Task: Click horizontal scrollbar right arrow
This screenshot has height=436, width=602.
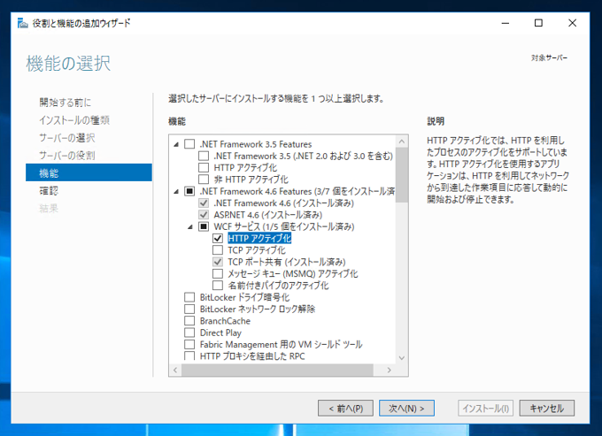Action: 390,370
